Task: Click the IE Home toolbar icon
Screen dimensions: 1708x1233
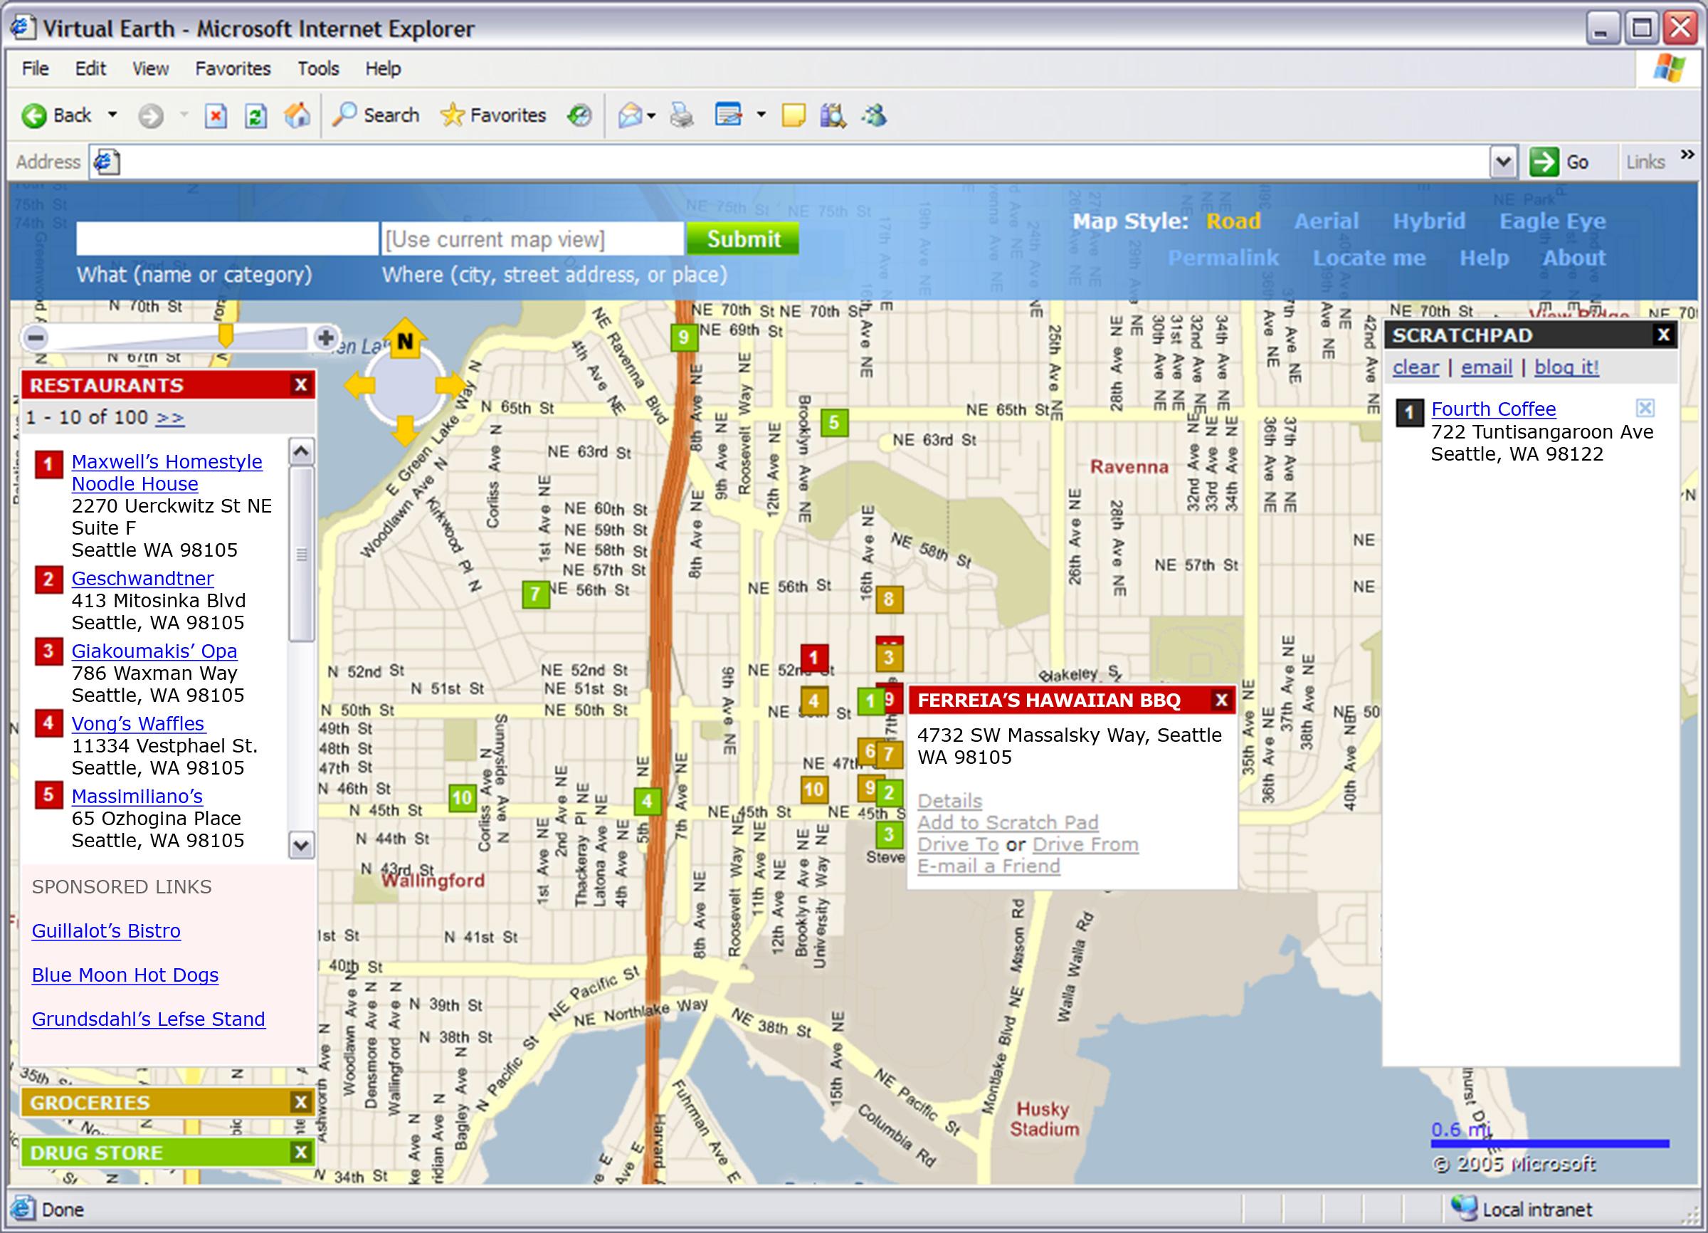Action: pos(297,115)
